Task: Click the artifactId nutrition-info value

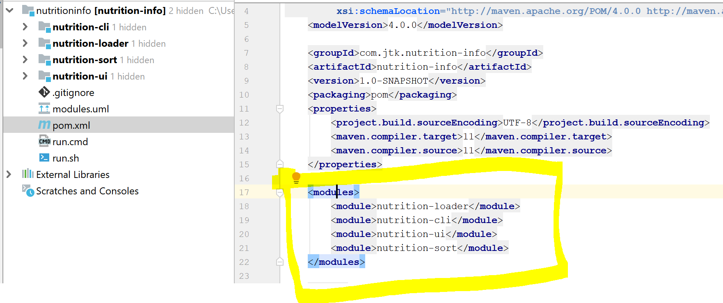Action: coord(417,66)
